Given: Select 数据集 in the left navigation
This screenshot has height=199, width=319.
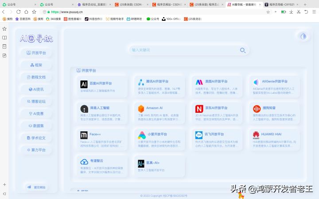Looking at the screenshot, I should [36, 126].
